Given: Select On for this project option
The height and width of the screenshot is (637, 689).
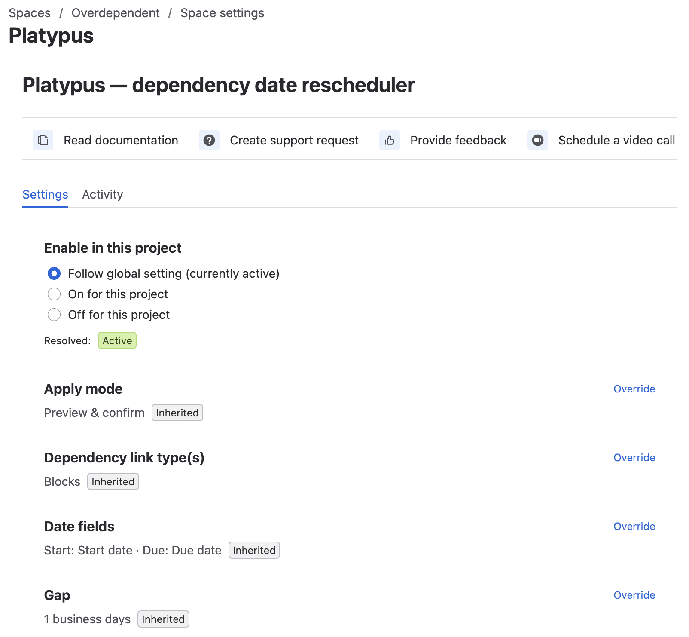Looking at the screenshot, I should coord(54,294).
